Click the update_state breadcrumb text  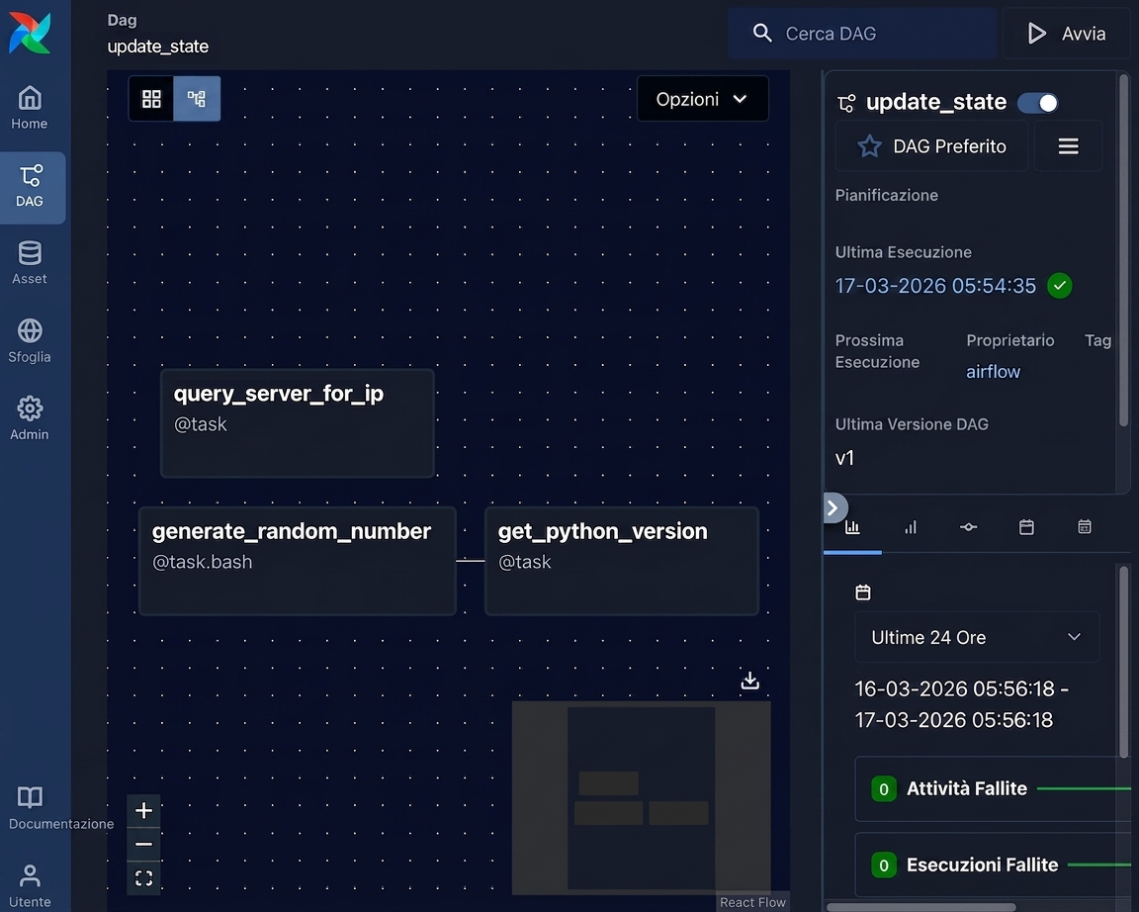click(157, 46)
